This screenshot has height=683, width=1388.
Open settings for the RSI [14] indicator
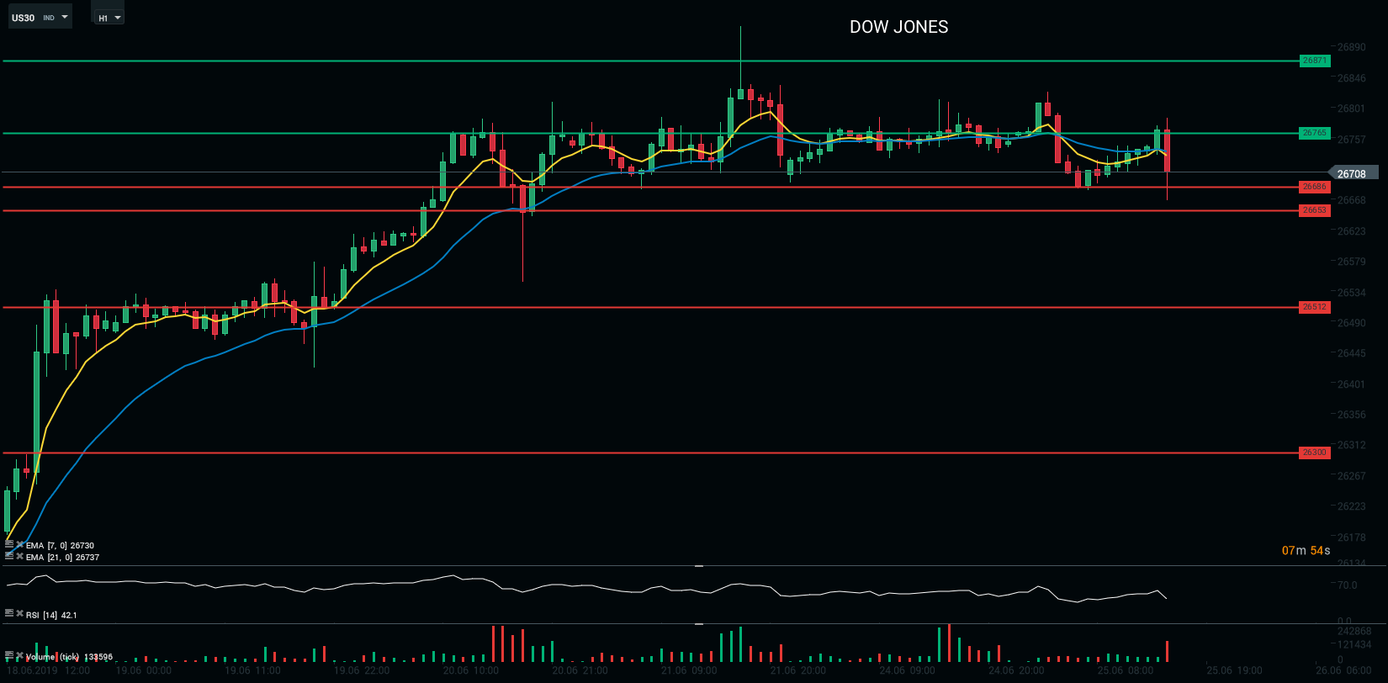click(9, 614)
